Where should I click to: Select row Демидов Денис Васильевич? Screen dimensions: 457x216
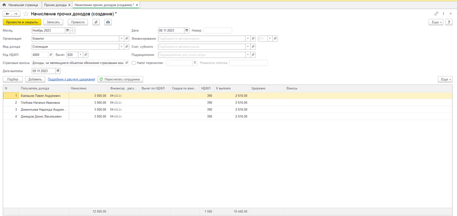click(228, 116)
